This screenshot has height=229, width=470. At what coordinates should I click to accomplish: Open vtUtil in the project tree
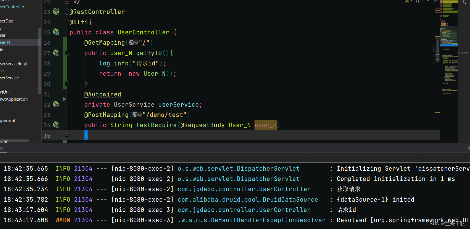click(5, 92)
